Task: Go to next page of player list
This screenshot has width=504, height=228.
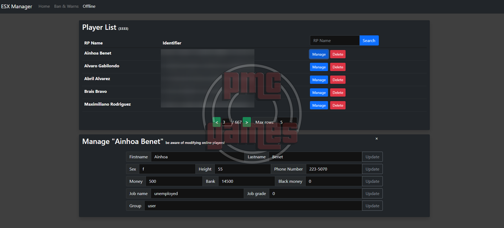Action: point(247,122)
